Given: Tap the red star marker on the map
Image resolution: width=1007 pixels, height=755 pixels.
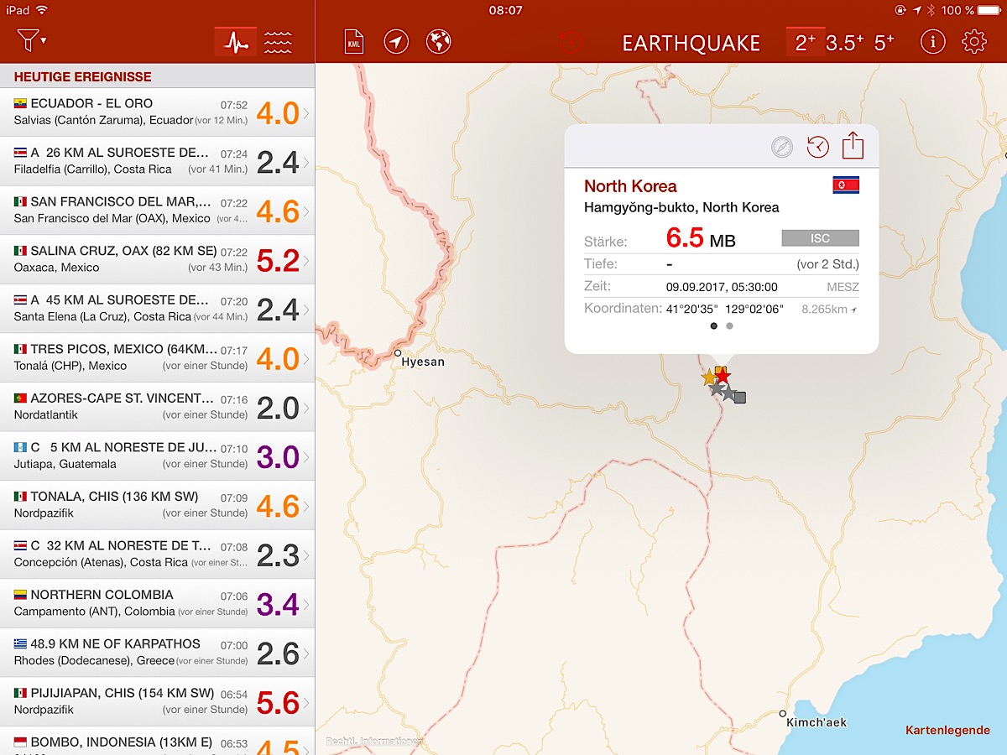Looking at the screenshot, I should coord(723,377).
